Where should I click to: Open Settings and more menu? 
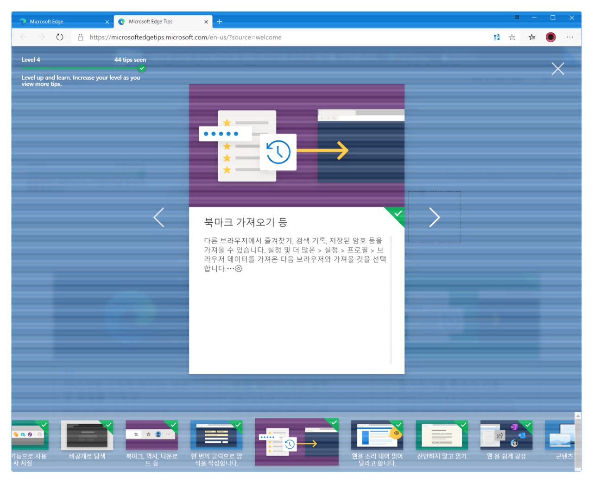pyautogui.click(x=570, y=37)
